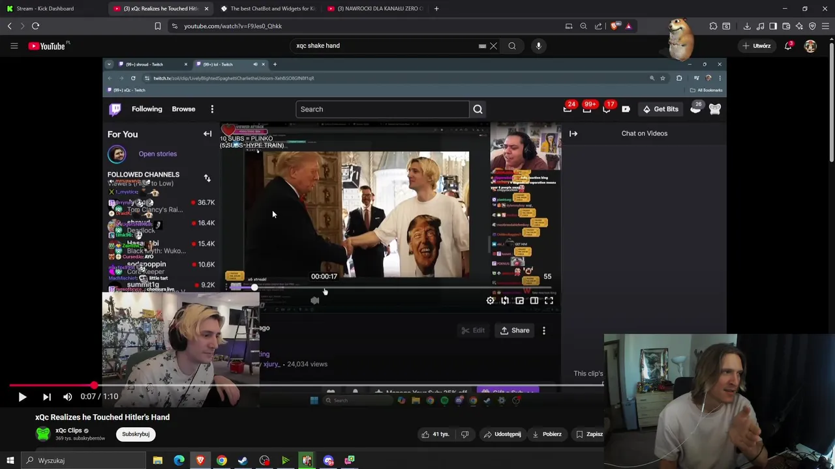The image size is (835, 469).
Task: Open the Brave Shields lion icon
Action: pyautogui.click(x=615, y=26)
